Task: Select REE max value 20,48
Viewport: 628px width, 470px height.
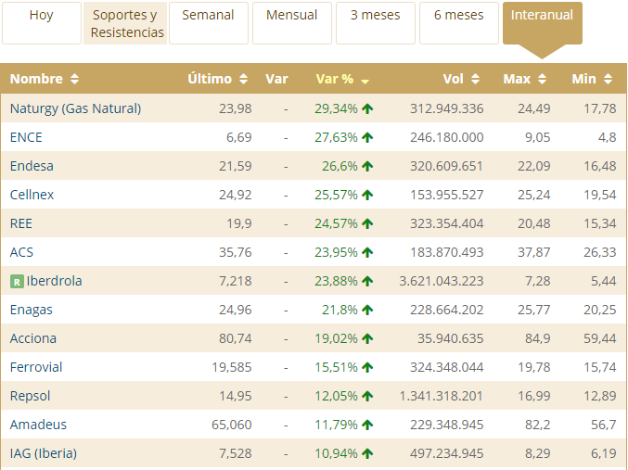Action: point(534,223)
